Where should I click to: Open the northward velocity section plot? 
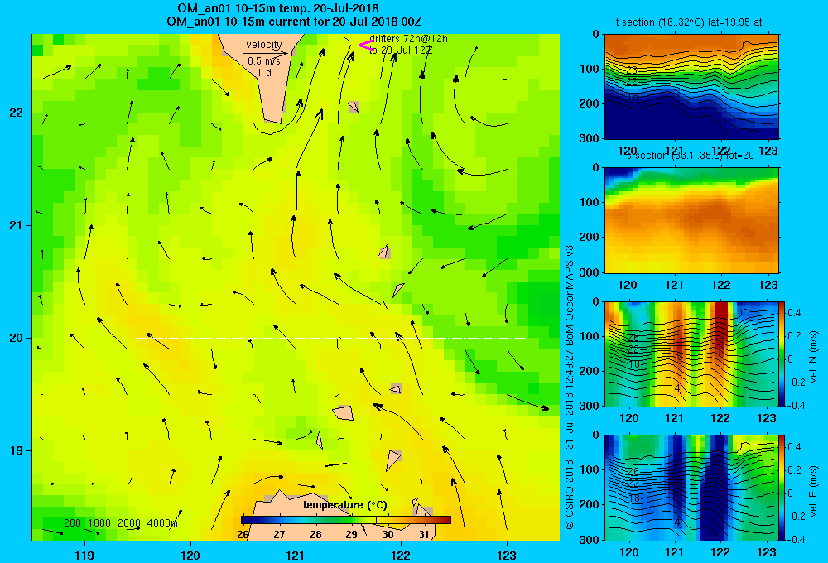[x=691, y=354]
